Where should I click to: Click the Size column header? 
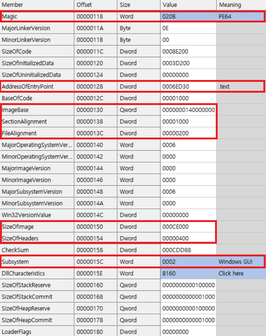139,5
